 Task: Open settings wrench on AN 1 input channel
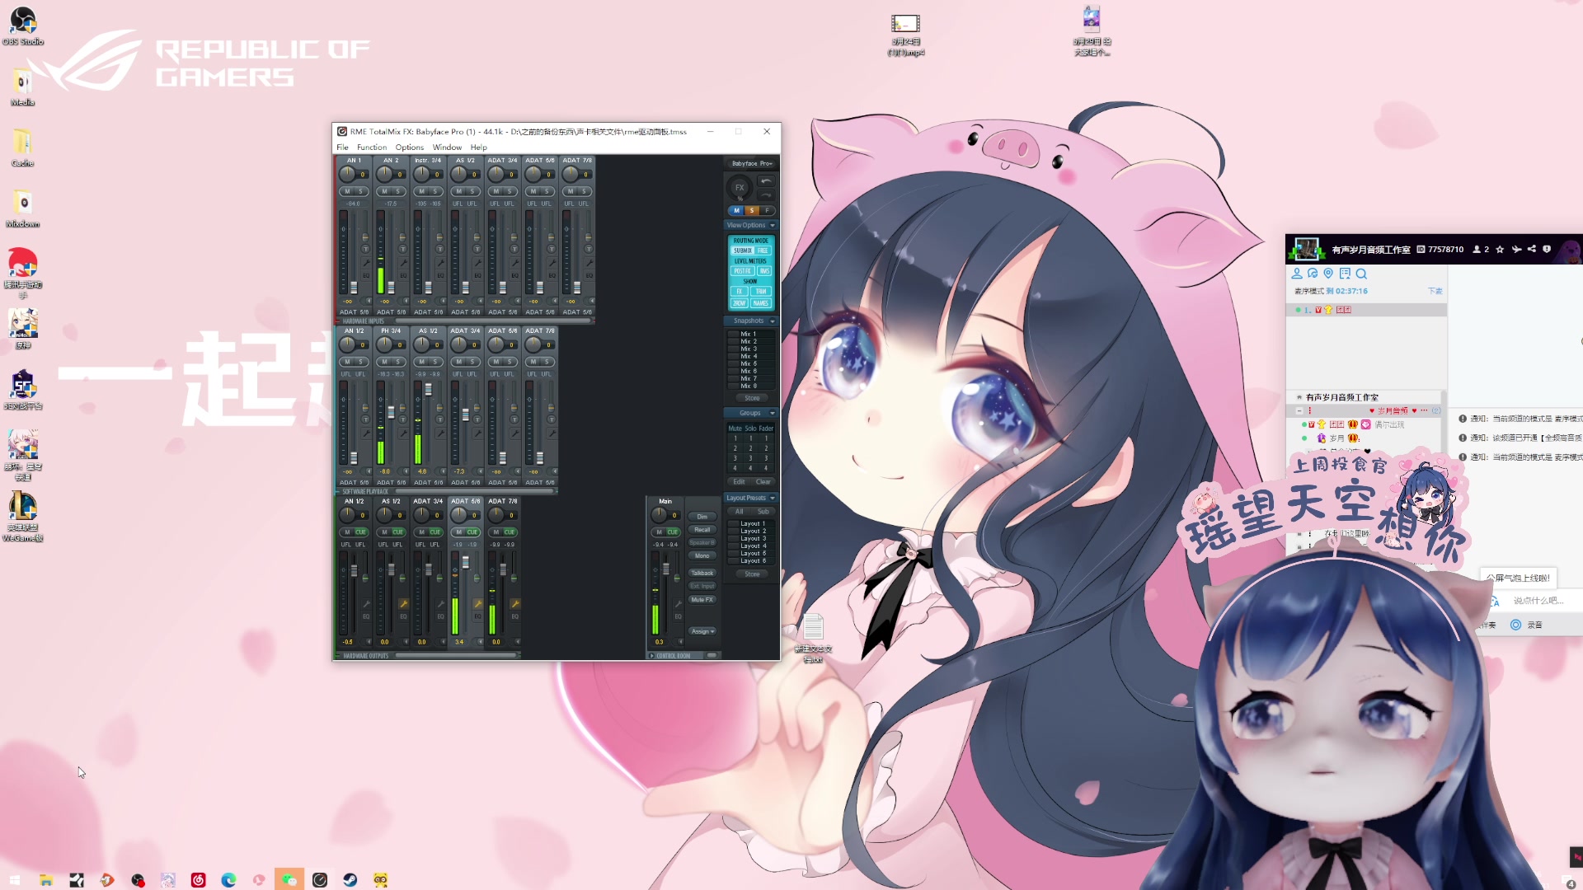(366, 262)
